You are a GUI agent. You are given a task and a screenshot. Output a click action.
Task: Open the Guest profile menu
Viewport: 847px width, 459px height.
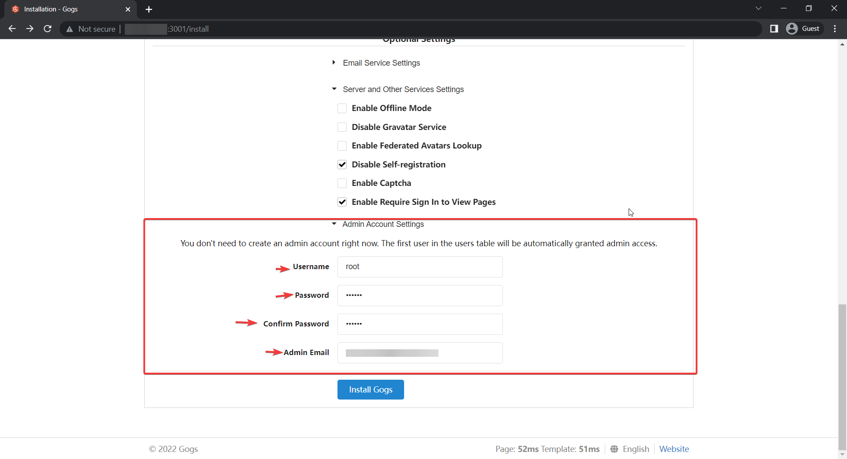click(x=803, y=29)
